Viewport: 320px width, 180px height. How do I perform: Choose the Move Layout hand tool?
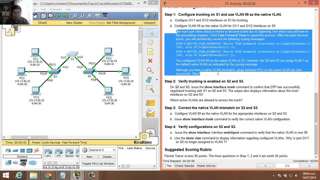pos(150,42)
